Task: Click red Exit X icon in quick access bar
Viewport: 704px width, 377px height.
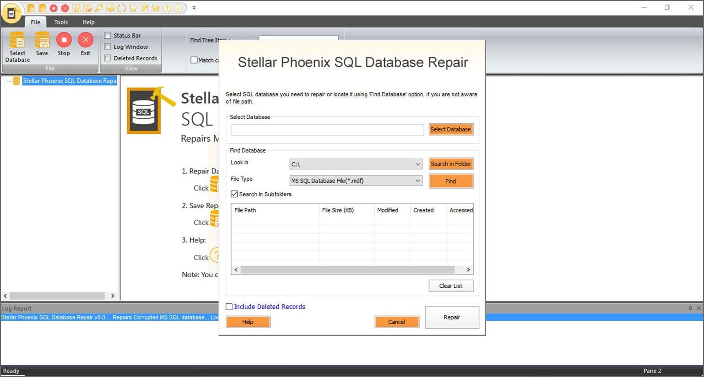Action: [x=65, y=8]
